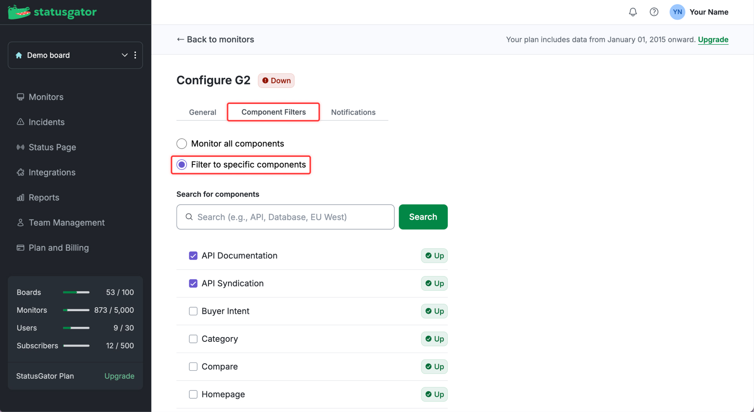Click the Subscribers usage progress bar
The width and height of the screenshot is (754, 412).
point(76,346)
